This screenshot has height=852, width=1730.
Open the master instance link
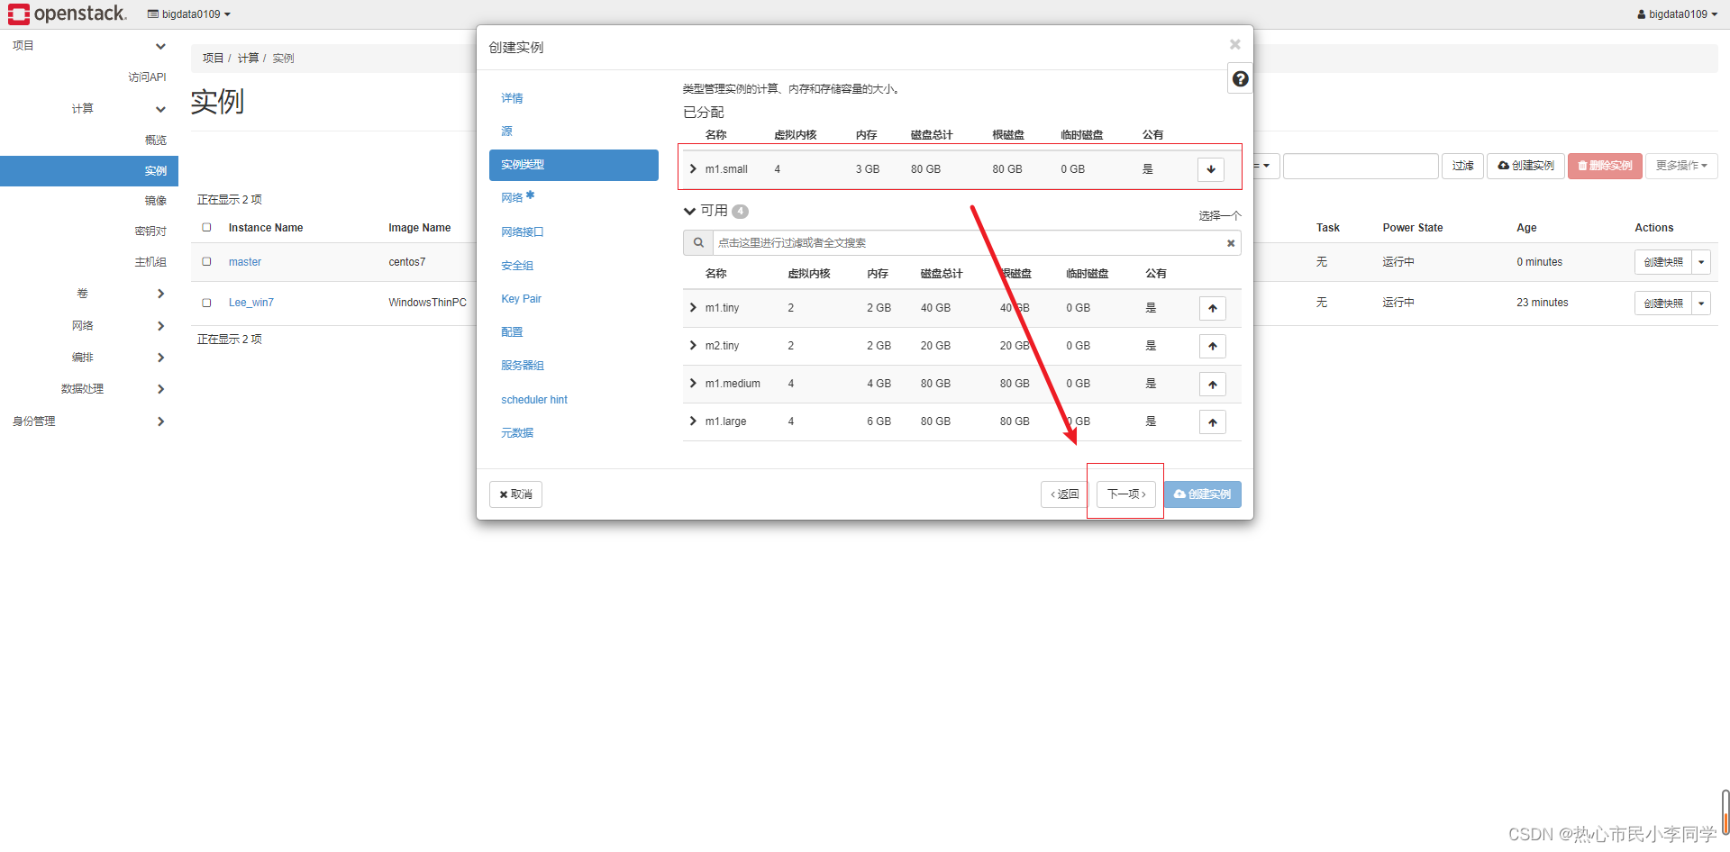[244, 262]
